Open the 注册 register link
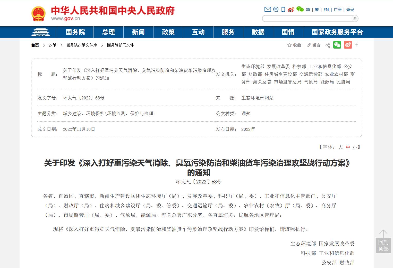Viewport: 393px width, 268px height. (337, 10)
